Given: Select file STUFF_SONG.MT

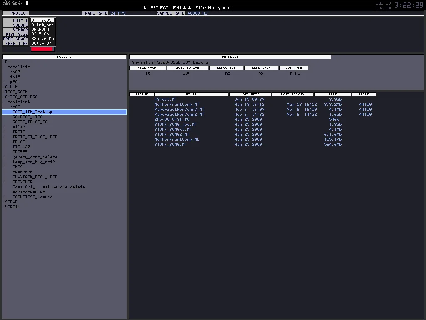Looking at the screenshot, I should point(171,145).
